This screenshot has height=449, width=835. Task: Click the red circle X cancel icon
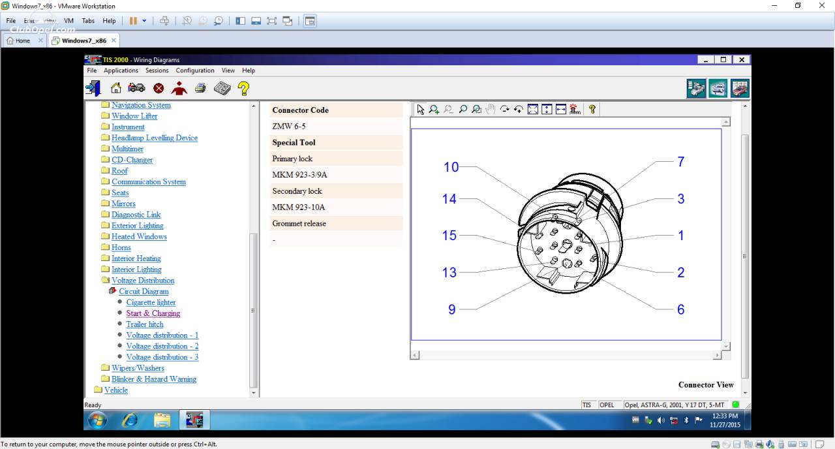(159, 88)
